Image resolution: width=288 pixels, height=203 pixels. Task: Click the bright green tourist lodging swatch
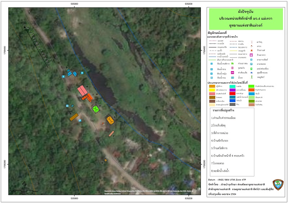coord(251,86)
